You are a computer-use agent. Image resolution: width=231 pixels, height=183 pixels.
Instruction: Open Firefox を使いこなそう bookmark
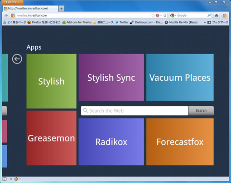tap(44, 23)
